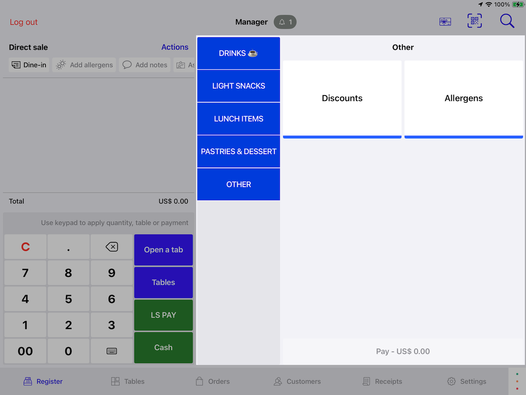The width and height of the screenshot is (526, 395).
Task: Select the Discounts tile
Action: pos(342,98)
